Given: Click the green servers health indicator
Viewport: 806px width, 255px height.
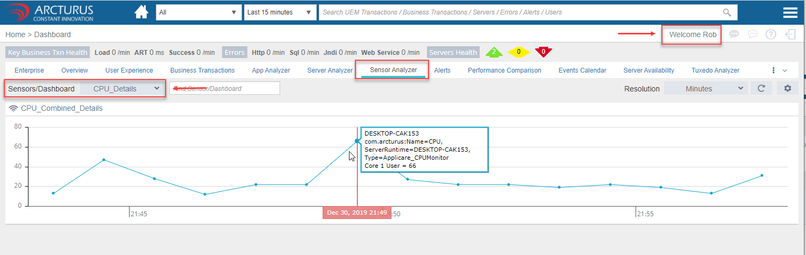Looking at the screenshot, I should (494, 52).
